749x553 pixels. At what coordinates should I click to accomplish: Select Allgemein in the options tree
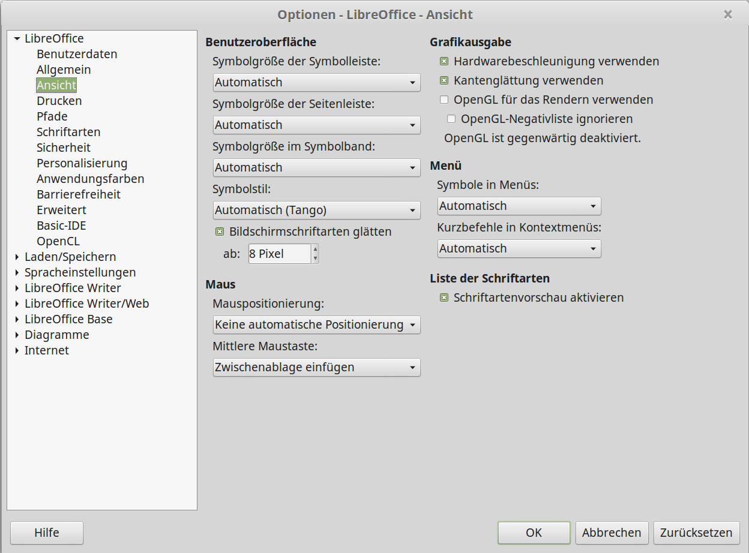click(x=64, y=70)
